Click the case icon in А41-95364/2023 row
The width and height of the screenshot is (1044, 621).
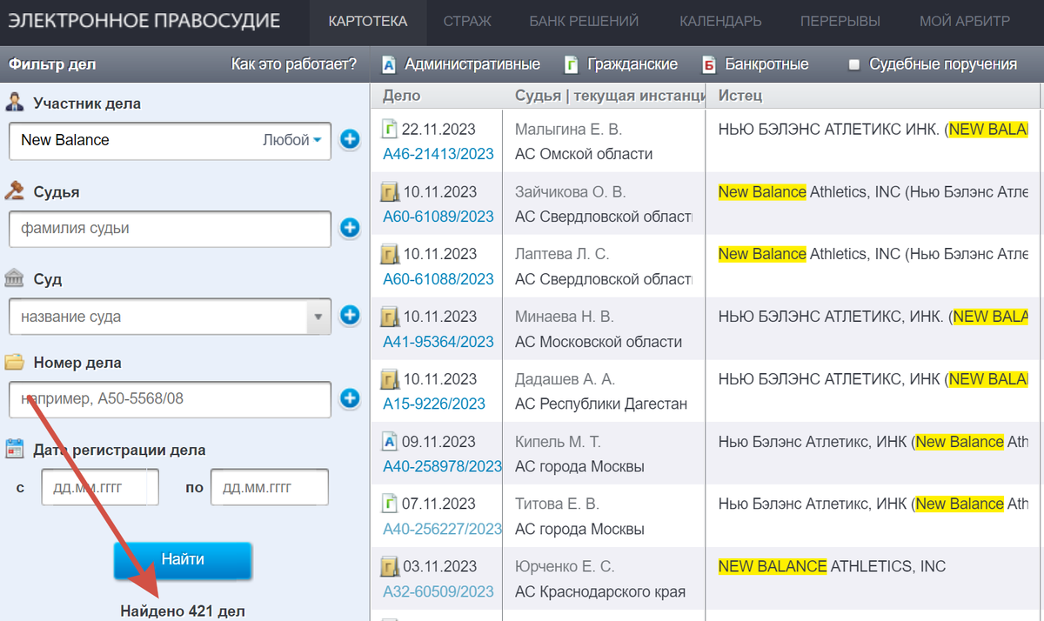[391, 317]
